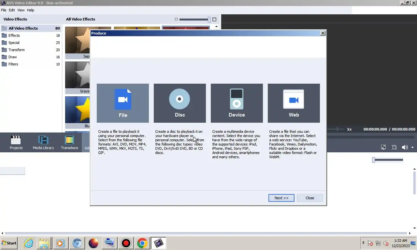Open the Filters folder
The height and width of the screenshot is (250, 417).
(31, 64)
